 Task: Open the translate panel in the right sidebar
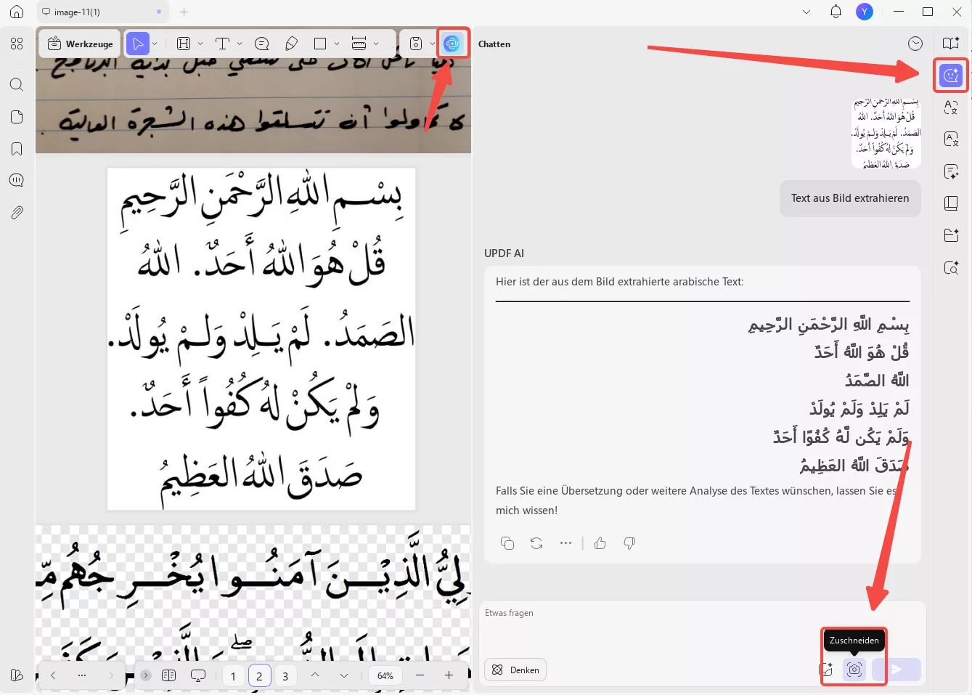(x=951, y=107)
